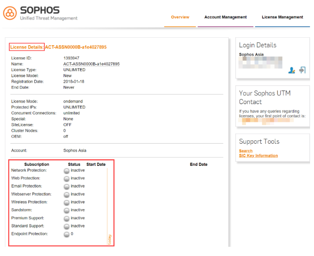Viewport: 314px width, 256px height.
Task: Click the Endpoint Protection status indicator
Action: pos(66,235)
